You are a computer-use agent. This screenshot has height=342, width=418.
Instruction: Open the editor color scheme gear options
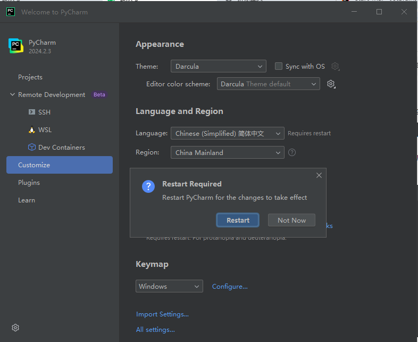pyautogui.click(x=331, y=84)
